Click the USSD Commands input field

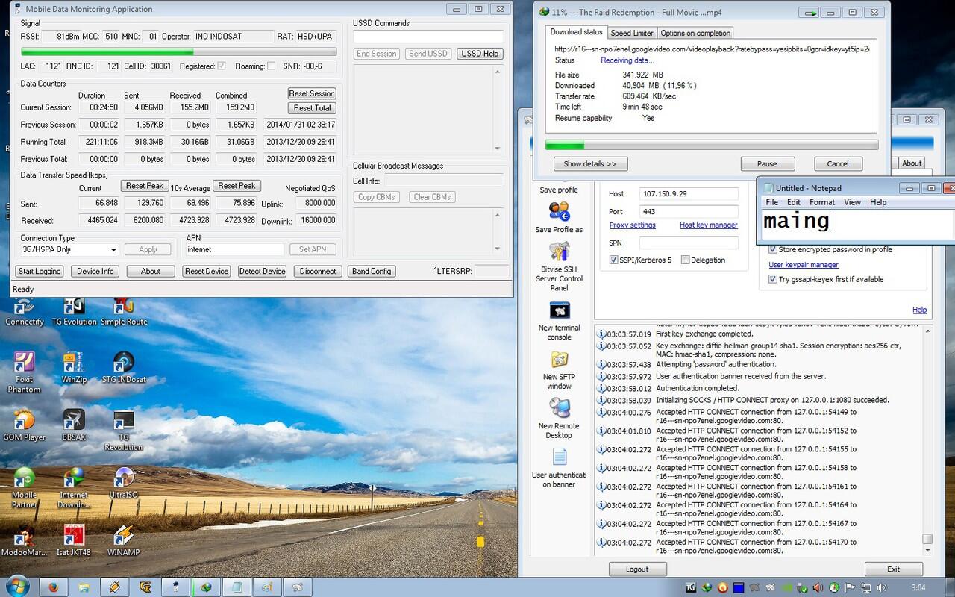coord(428,37)
